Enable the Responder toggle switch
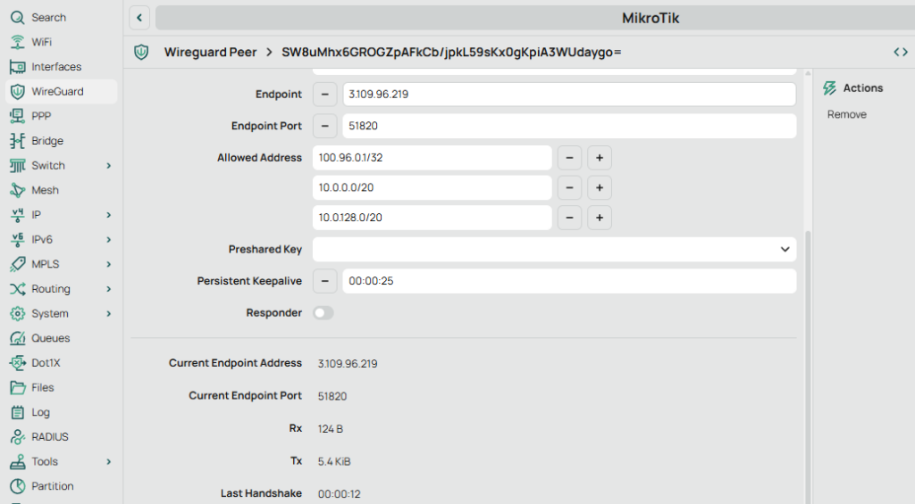The height and width of the screenshot is (504, 915). tap(323, 313)
